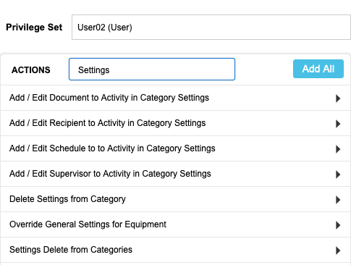351x265 pixels.
Task: Click the ACTIONS heading label
Action: click(x=31, y=70)
